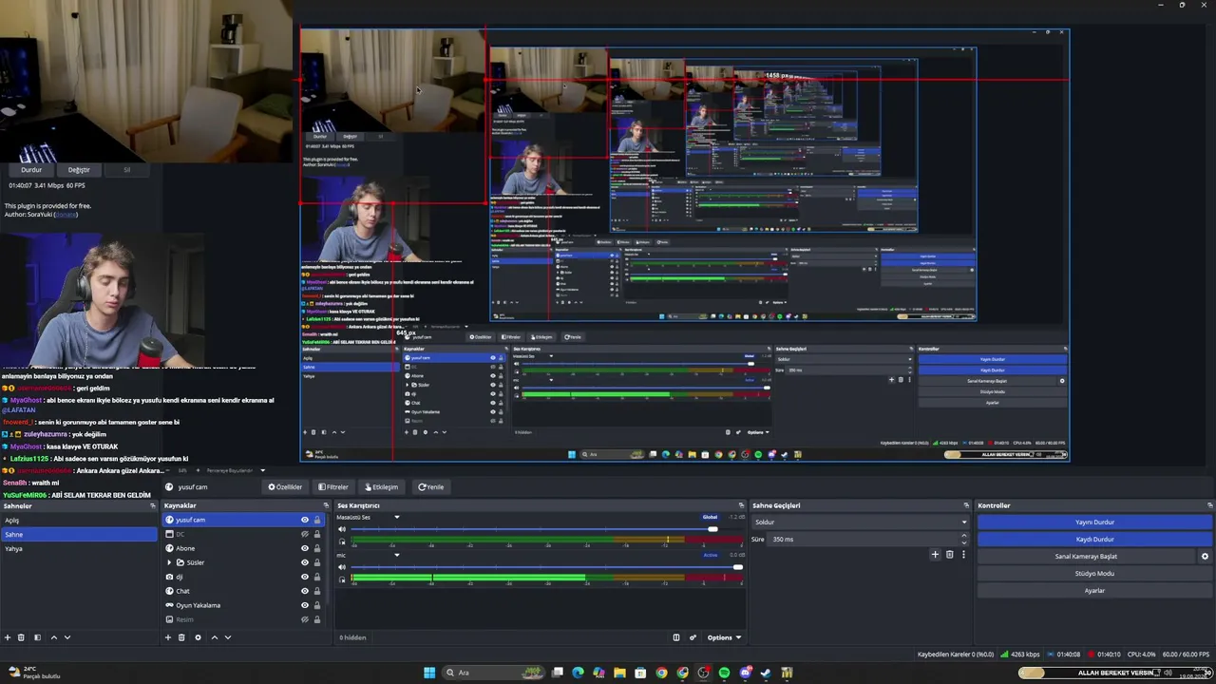Click Durdur in the plugin panel

31,170
